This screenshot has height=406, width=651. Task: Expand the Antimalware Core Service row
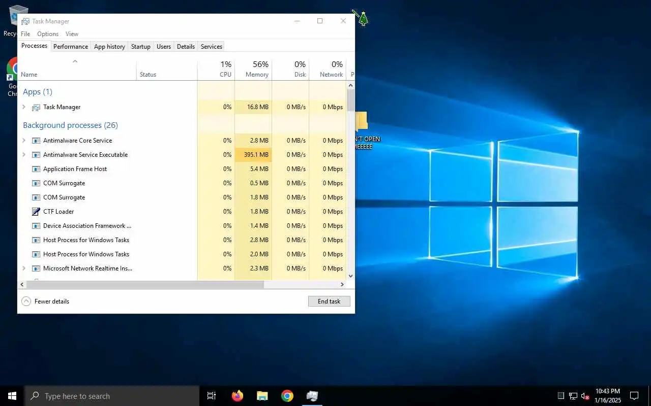pyautogui.click(x=24, y=141)
